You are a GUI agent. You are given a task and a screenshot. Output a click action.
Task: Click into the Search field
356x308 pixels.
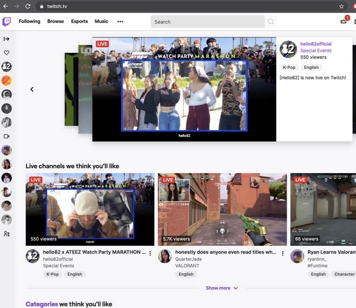pyautogui.click(x=207, y=22)
